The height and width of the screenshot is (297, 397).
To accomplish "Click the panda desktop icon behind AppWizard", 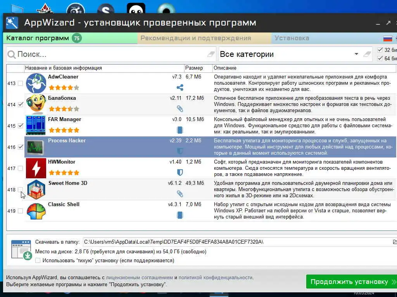I will [136, 9].
